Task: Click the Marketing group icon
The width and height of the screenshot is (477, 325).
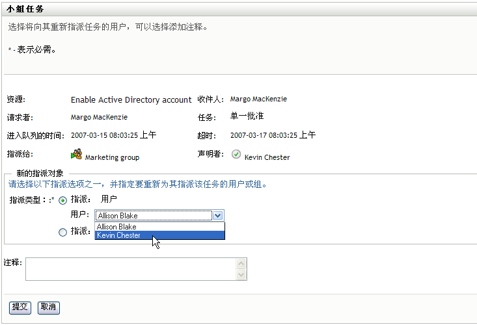Action: [x=77, y=154]
